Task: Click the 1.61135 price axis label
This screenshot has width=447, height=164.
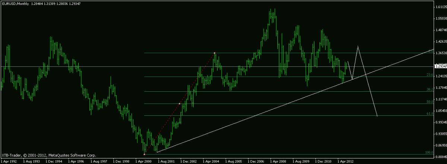Action: click(x=440, y=7)
